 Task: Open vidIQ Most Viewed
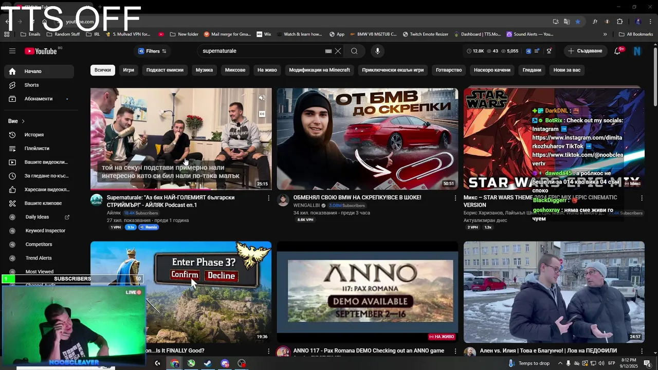pyautogui.click(x=39, y=271)
